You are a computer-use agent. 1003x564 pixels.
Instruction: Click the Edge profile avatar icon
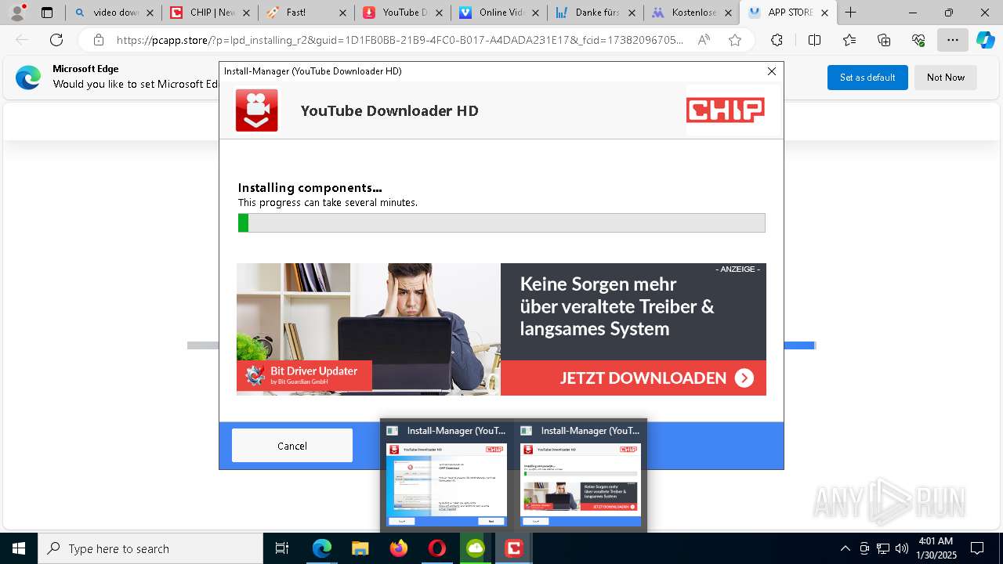pos(17,13)
